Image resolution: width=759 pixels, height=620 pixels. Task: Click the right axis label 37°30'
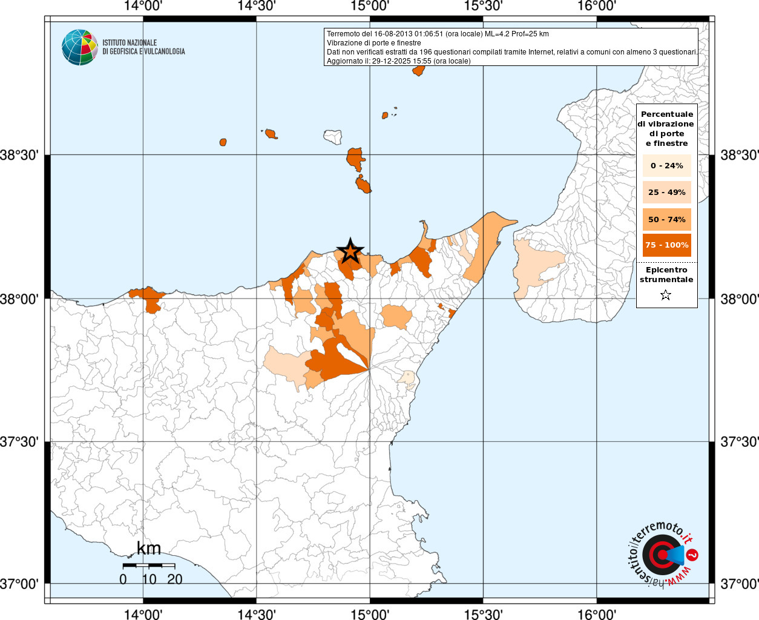tap(739, 442)
